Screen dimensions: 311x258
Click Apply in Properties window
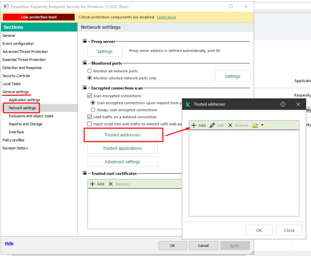pos(235,246)
